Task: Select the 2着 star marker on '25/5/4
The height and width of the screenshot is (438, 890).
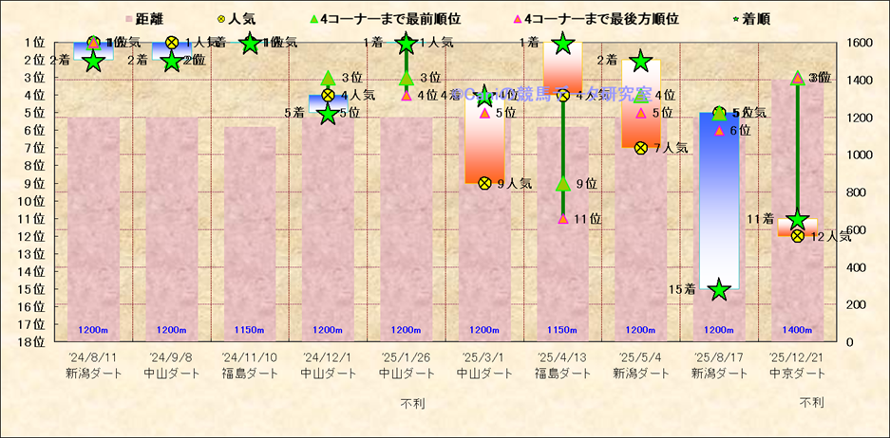Action: [641, 61]
